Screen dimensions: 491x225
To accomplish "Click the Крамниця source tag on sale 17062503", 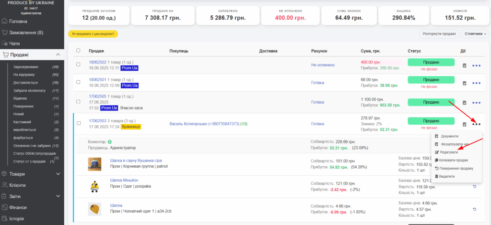I will coord(131,127).
